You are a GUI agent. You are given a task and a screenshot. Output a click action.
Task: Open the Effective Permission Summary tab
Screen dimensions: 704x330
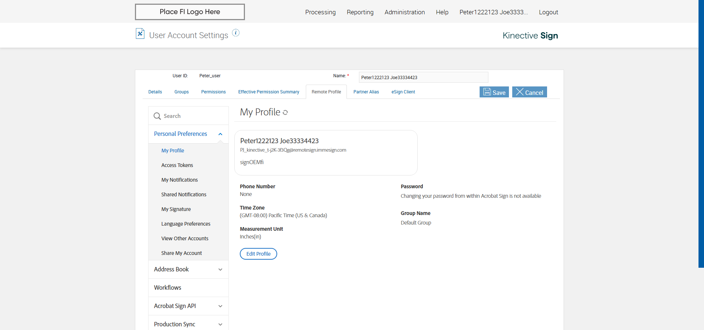(268, 92)
